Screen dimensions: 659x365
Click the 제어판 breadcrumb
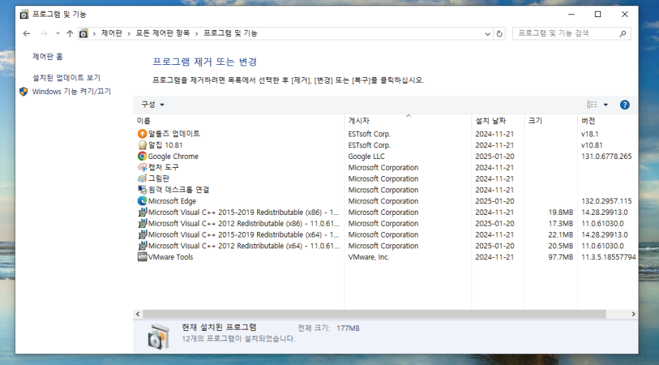112,33
